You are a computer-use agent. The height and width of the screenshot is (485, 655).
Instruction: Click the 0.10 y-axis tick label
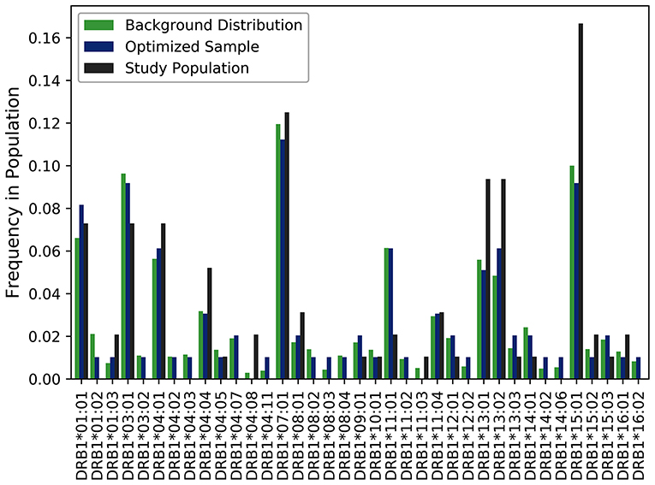(45, 166)
